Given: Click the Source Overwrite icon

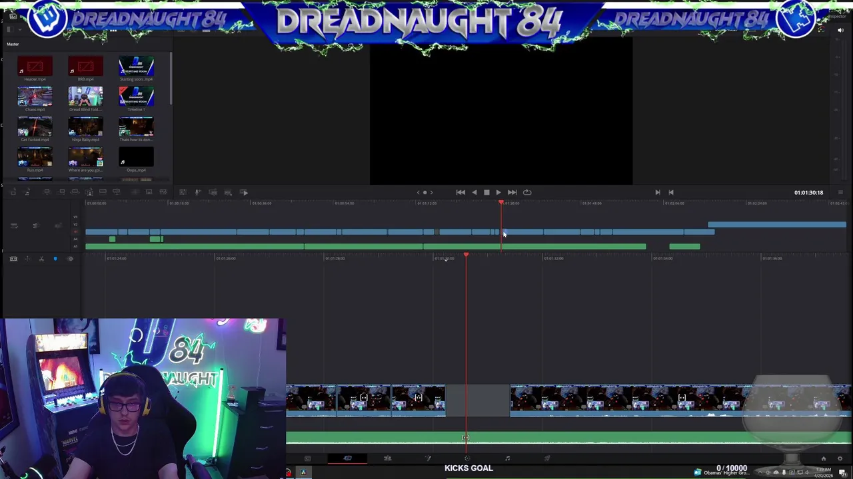Looking at the screenshot, I should click(x=116, y=192).
